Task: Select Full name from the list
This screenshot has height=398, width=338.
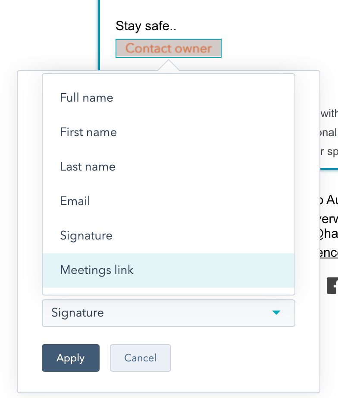Action: [87, 98]
